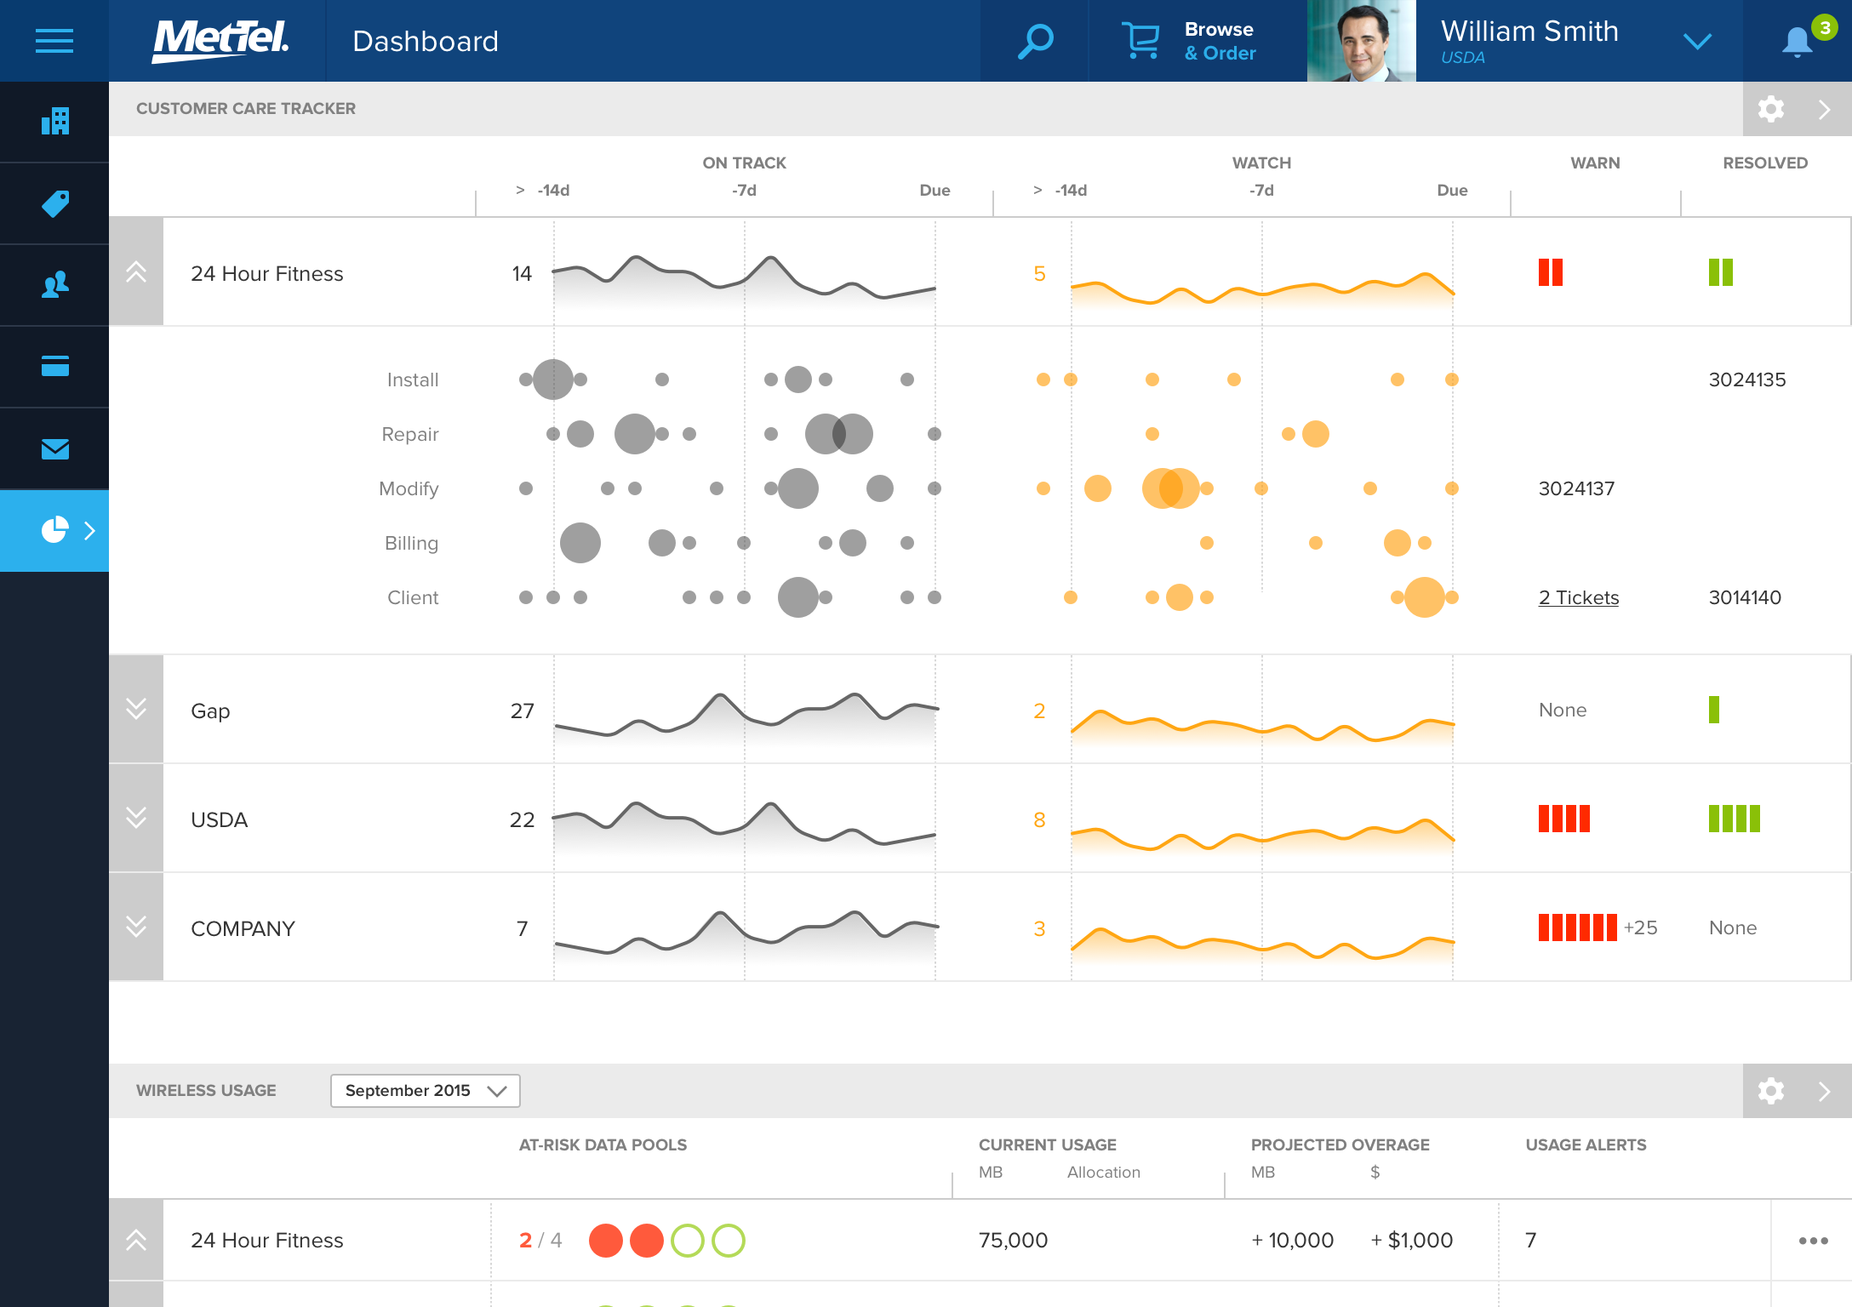This screenshot has width=1852, height=1307.
Task: Open the users sidebar icon
Action: [x=54, y=285]
